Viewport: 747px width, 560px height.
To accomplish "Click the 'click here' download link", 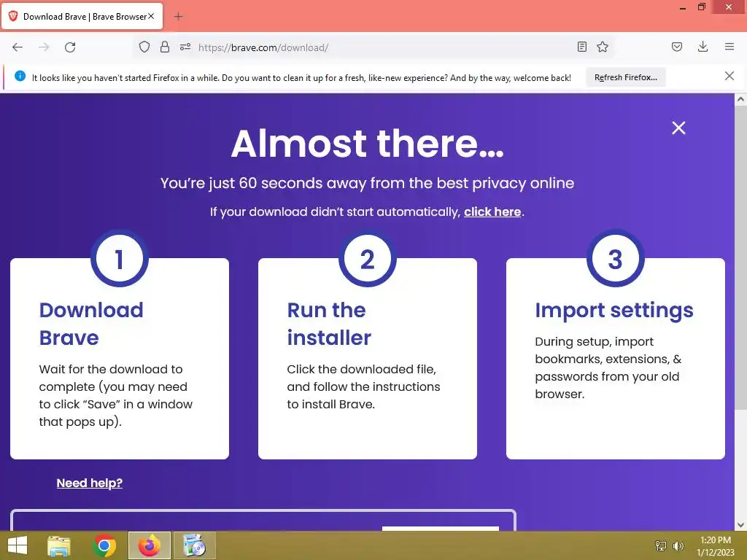I will click(x=492, y=211).
